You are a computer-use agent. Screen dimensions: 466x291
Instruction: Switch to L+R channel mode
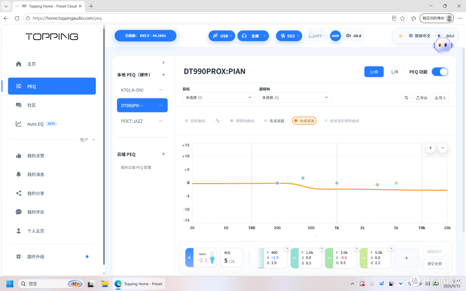tap(374, 72)
